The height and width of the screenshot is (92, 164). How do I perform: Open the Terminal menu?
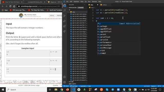[94, 2]
